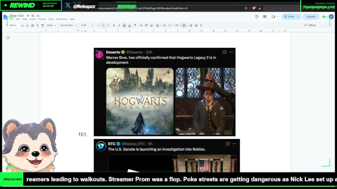Open the zoom level dropdown showing 200%

[x=51, y=25]
